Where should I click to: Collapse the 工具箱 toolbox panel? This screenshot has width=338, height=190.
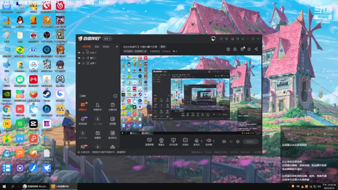[x=115, y=96]
